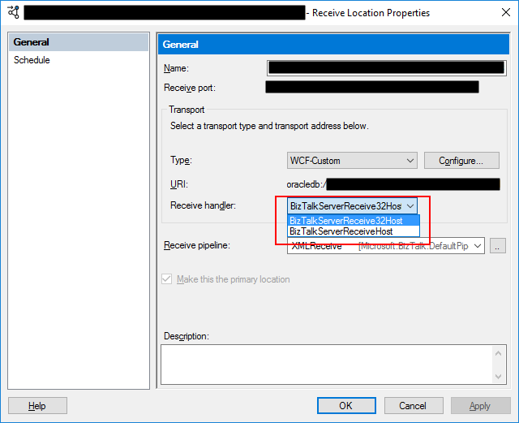Collapse the Receive handler dropdown arrow
Viewport: 519px width, 423px height.
410,206
